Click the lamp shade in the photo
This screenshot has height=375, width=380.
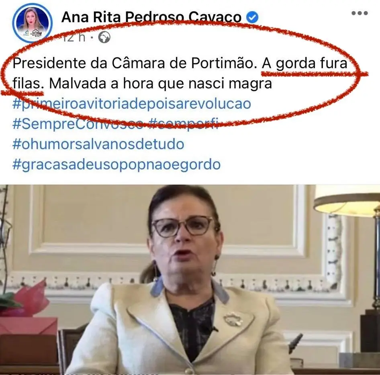[x=347, y=200]
